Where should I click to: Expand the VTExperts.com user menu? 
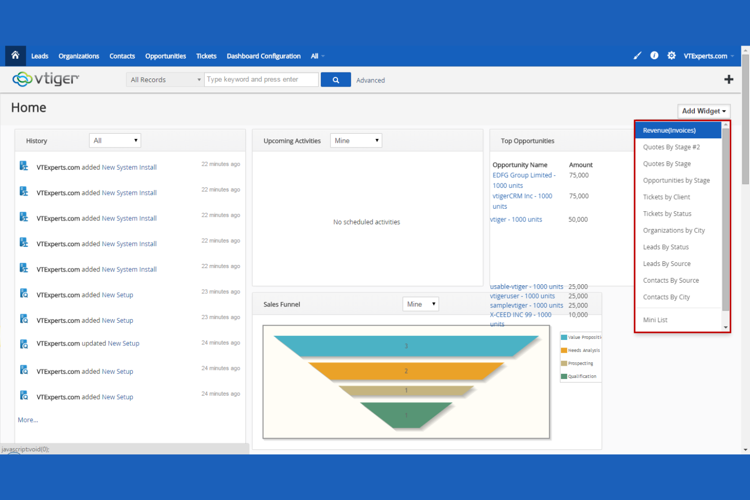708,56
